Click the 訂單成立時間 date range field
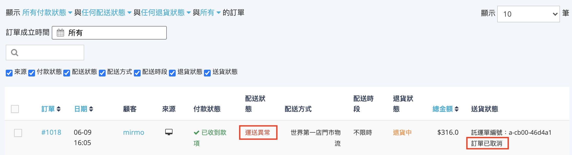The width and height of the screenshot is (572, 155). pyautogui.click(x=109, y=33)
